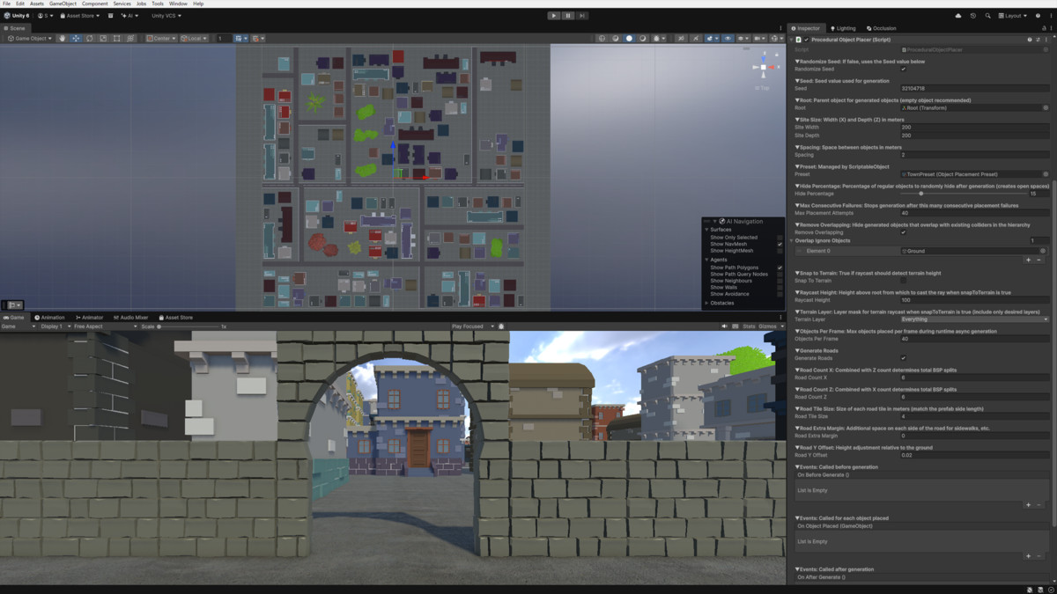Toggle Randomize Seed checkbox
Screen dimensions: 1057x594
(903, 70)
